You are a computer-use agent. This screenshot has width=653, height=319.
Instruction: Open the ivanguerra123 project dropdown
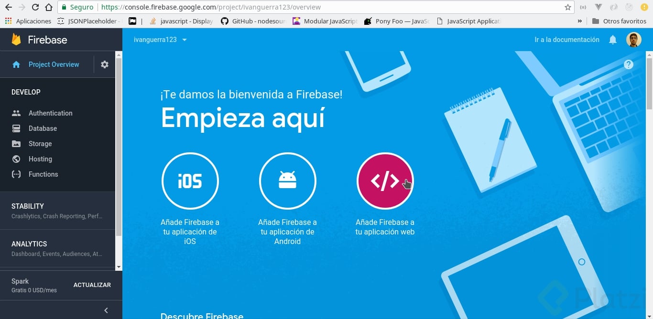161,40
